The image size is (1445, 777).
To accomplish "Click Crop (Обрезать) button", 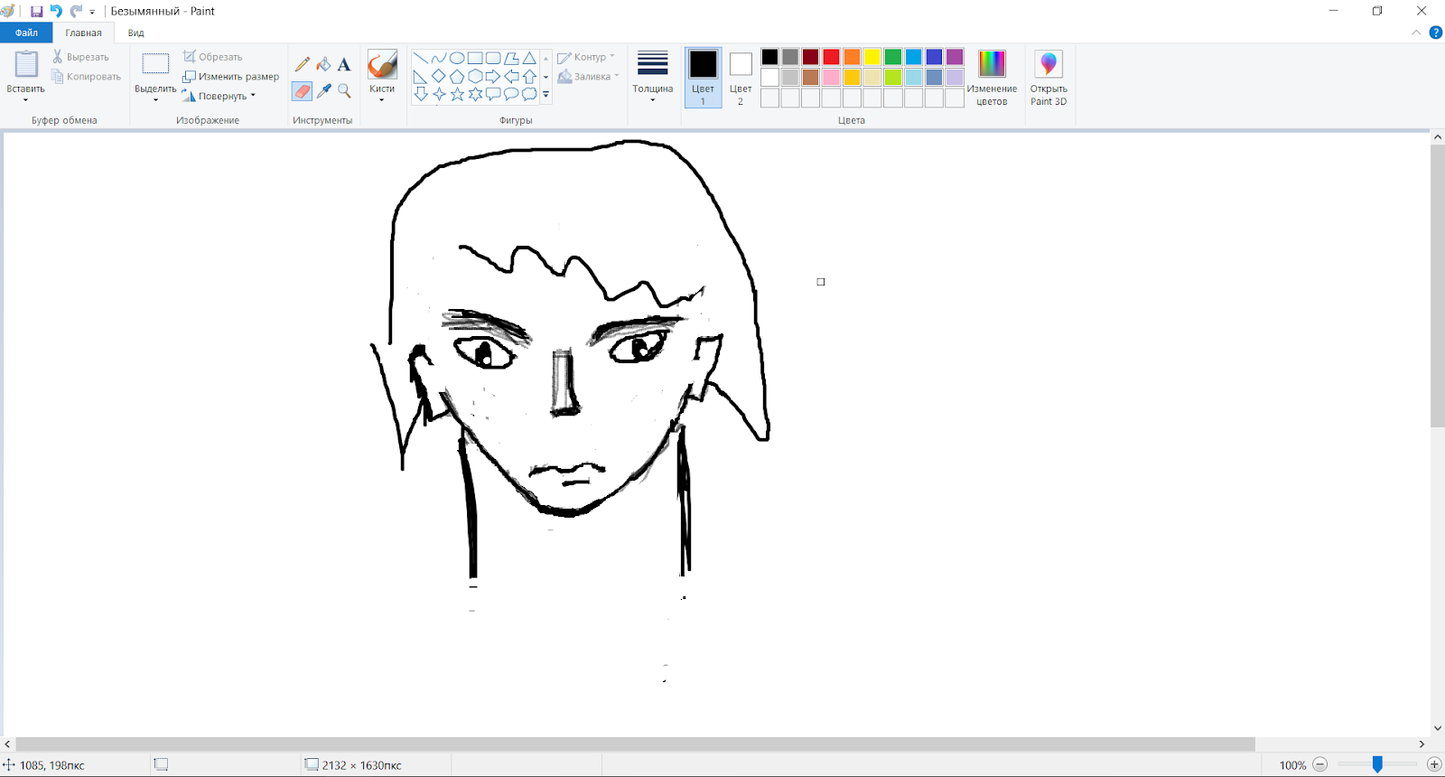I will click(213, 57).
